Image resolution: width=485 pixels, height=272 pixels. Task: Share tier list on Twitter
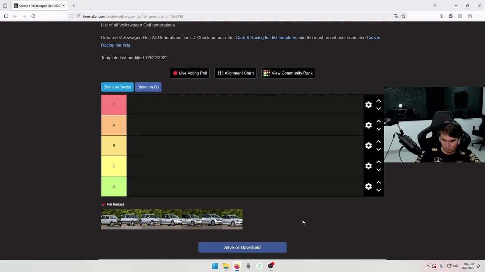point(117,87)
